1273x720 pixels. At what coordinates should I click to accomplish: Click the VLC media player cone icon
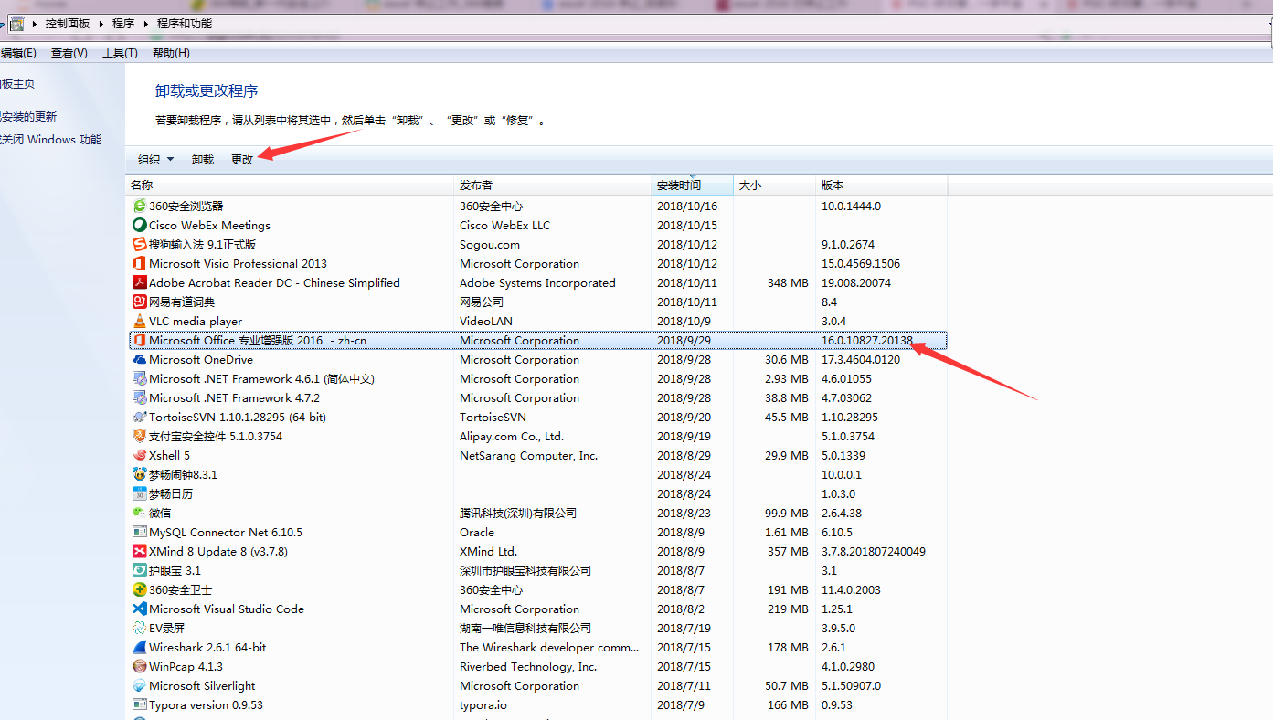[x=140, y=321]
